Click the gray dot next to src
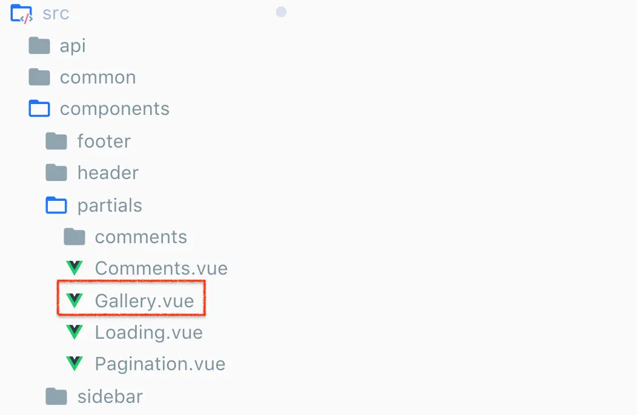 [281, 11]
